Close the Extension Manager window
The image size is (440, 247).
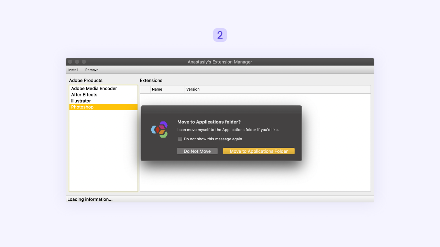point(70,62)
